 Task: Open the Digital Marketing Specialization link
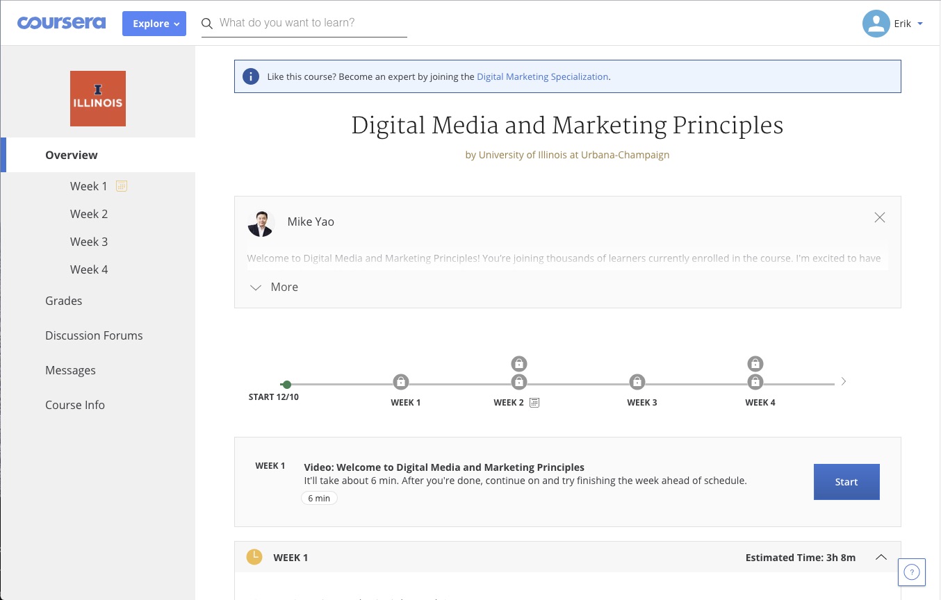543,76
